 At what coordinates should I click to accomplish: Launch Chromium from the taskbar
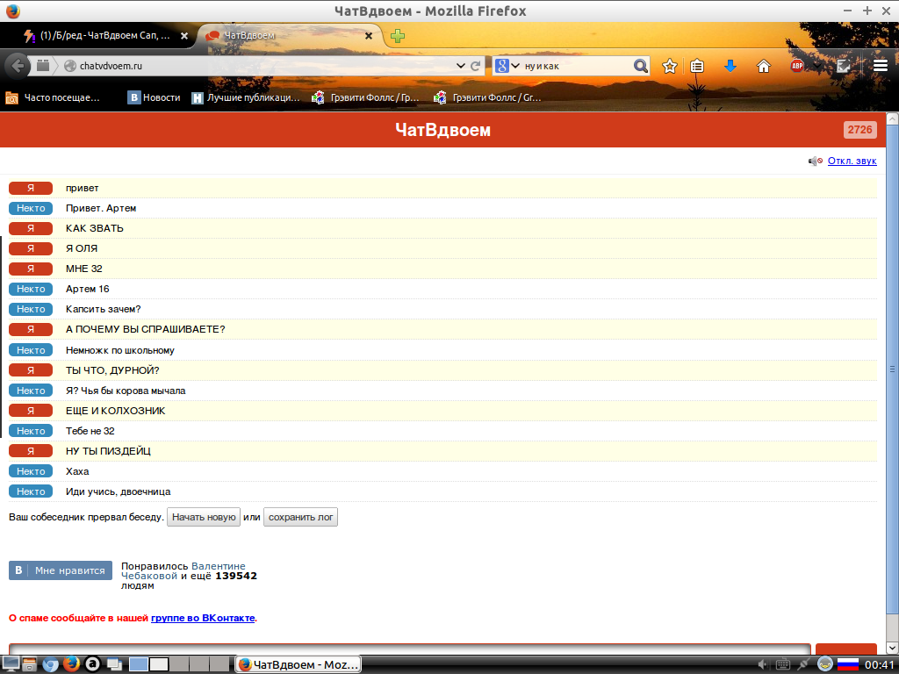(50, 664)
